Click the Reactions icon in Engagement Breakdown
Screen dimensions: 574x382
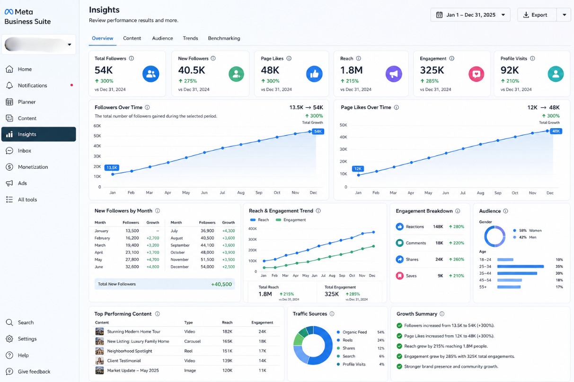click(x=400, y=227)
